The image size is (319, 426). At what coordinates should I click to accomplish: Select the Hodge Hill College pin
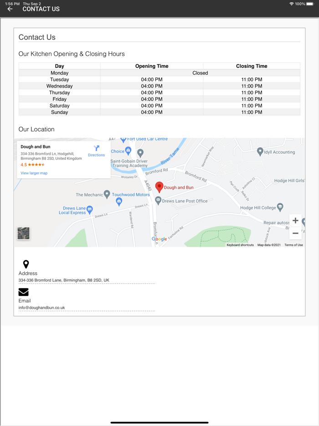[x=280, y=207]
